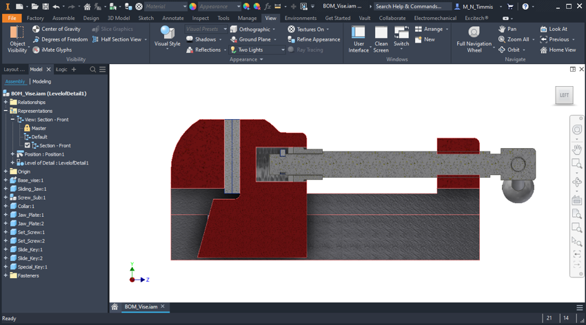Screen dimensions: 586x325
Task: Open Half Section View dropdown arrow
Action: (145, 39)
